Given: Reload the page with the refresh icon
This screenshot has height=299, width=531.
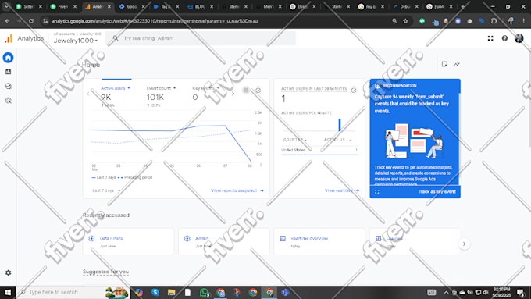Looking at the screenshot, I should point(30,21).
